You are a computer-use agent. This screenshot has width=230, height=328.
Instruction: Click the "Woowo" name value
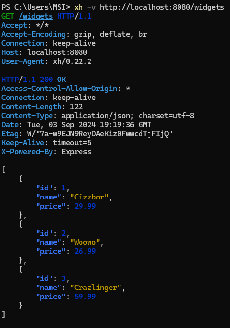(85, 242)
